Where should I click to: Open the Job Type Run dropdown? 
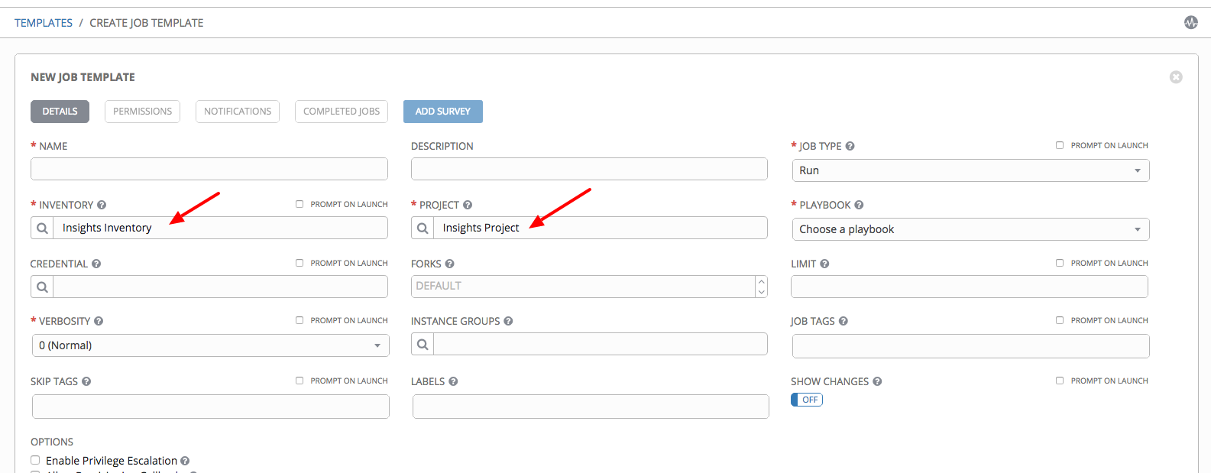click(970, 170)
